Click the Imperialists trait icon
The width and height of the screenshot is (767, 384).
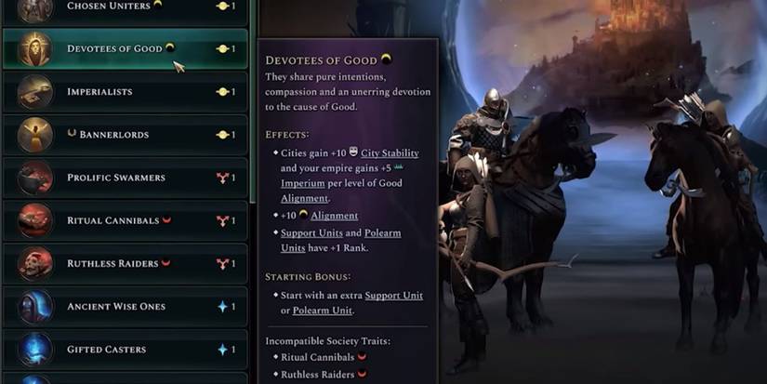34,91
